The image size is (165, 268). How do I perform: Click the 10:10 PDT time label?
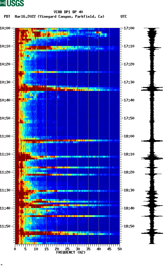click(x=5, y=46)
